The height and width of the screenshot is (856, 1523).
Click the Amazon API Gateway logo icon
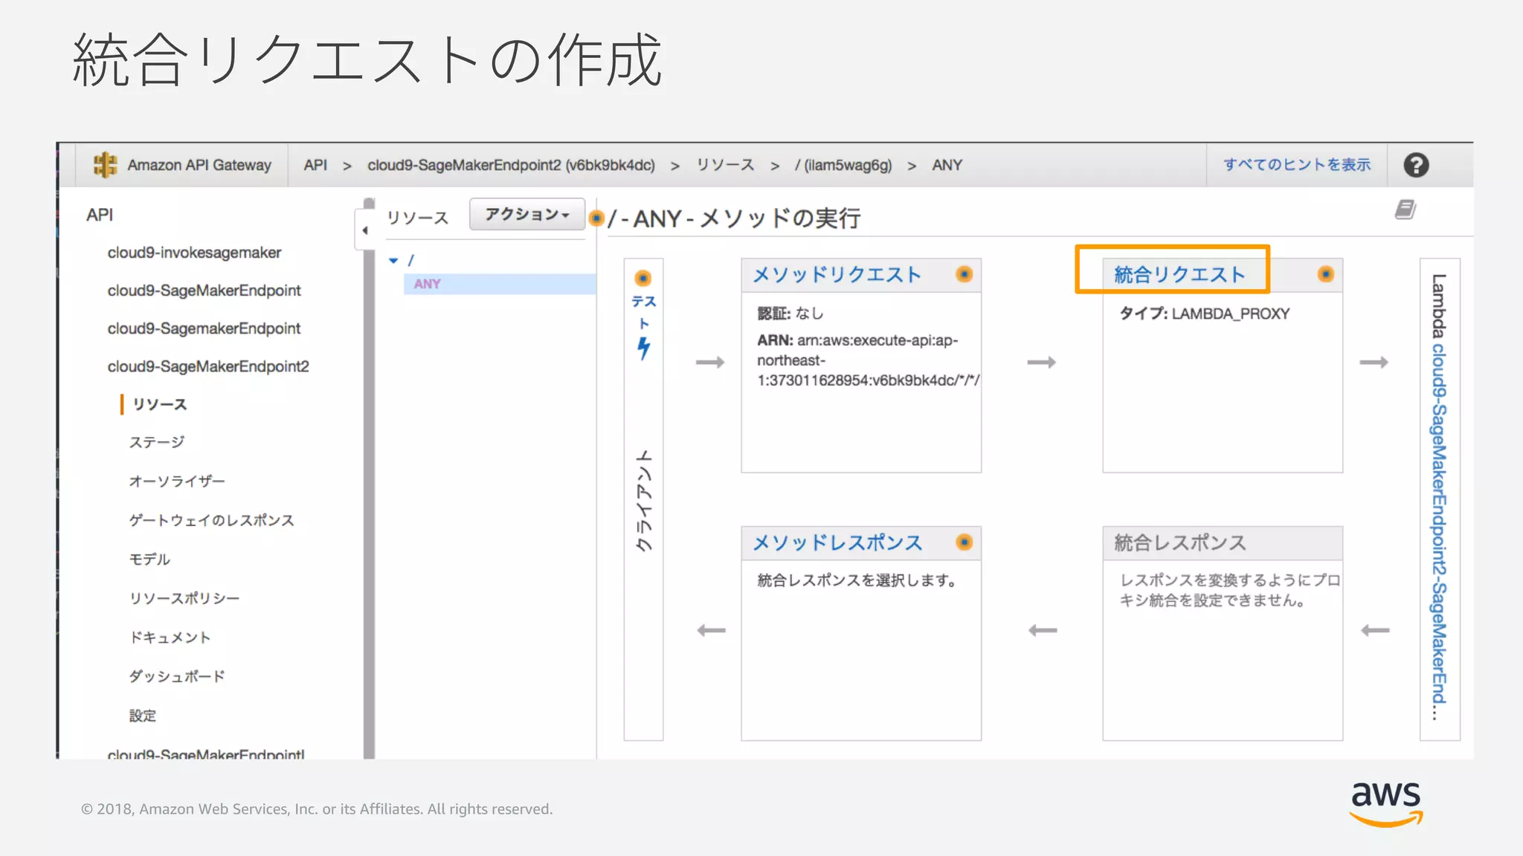tap(105, 165)
